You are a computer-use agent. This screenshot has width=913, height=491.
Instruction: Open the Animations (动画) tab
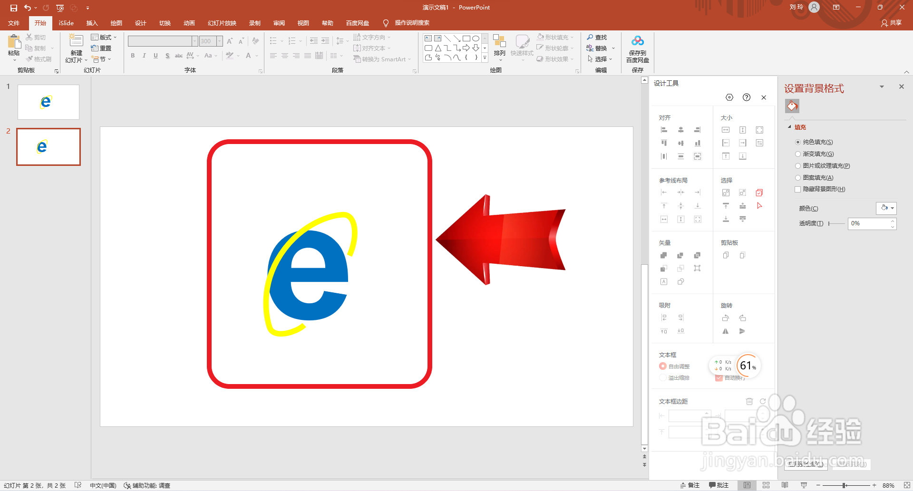pos(189,23)
